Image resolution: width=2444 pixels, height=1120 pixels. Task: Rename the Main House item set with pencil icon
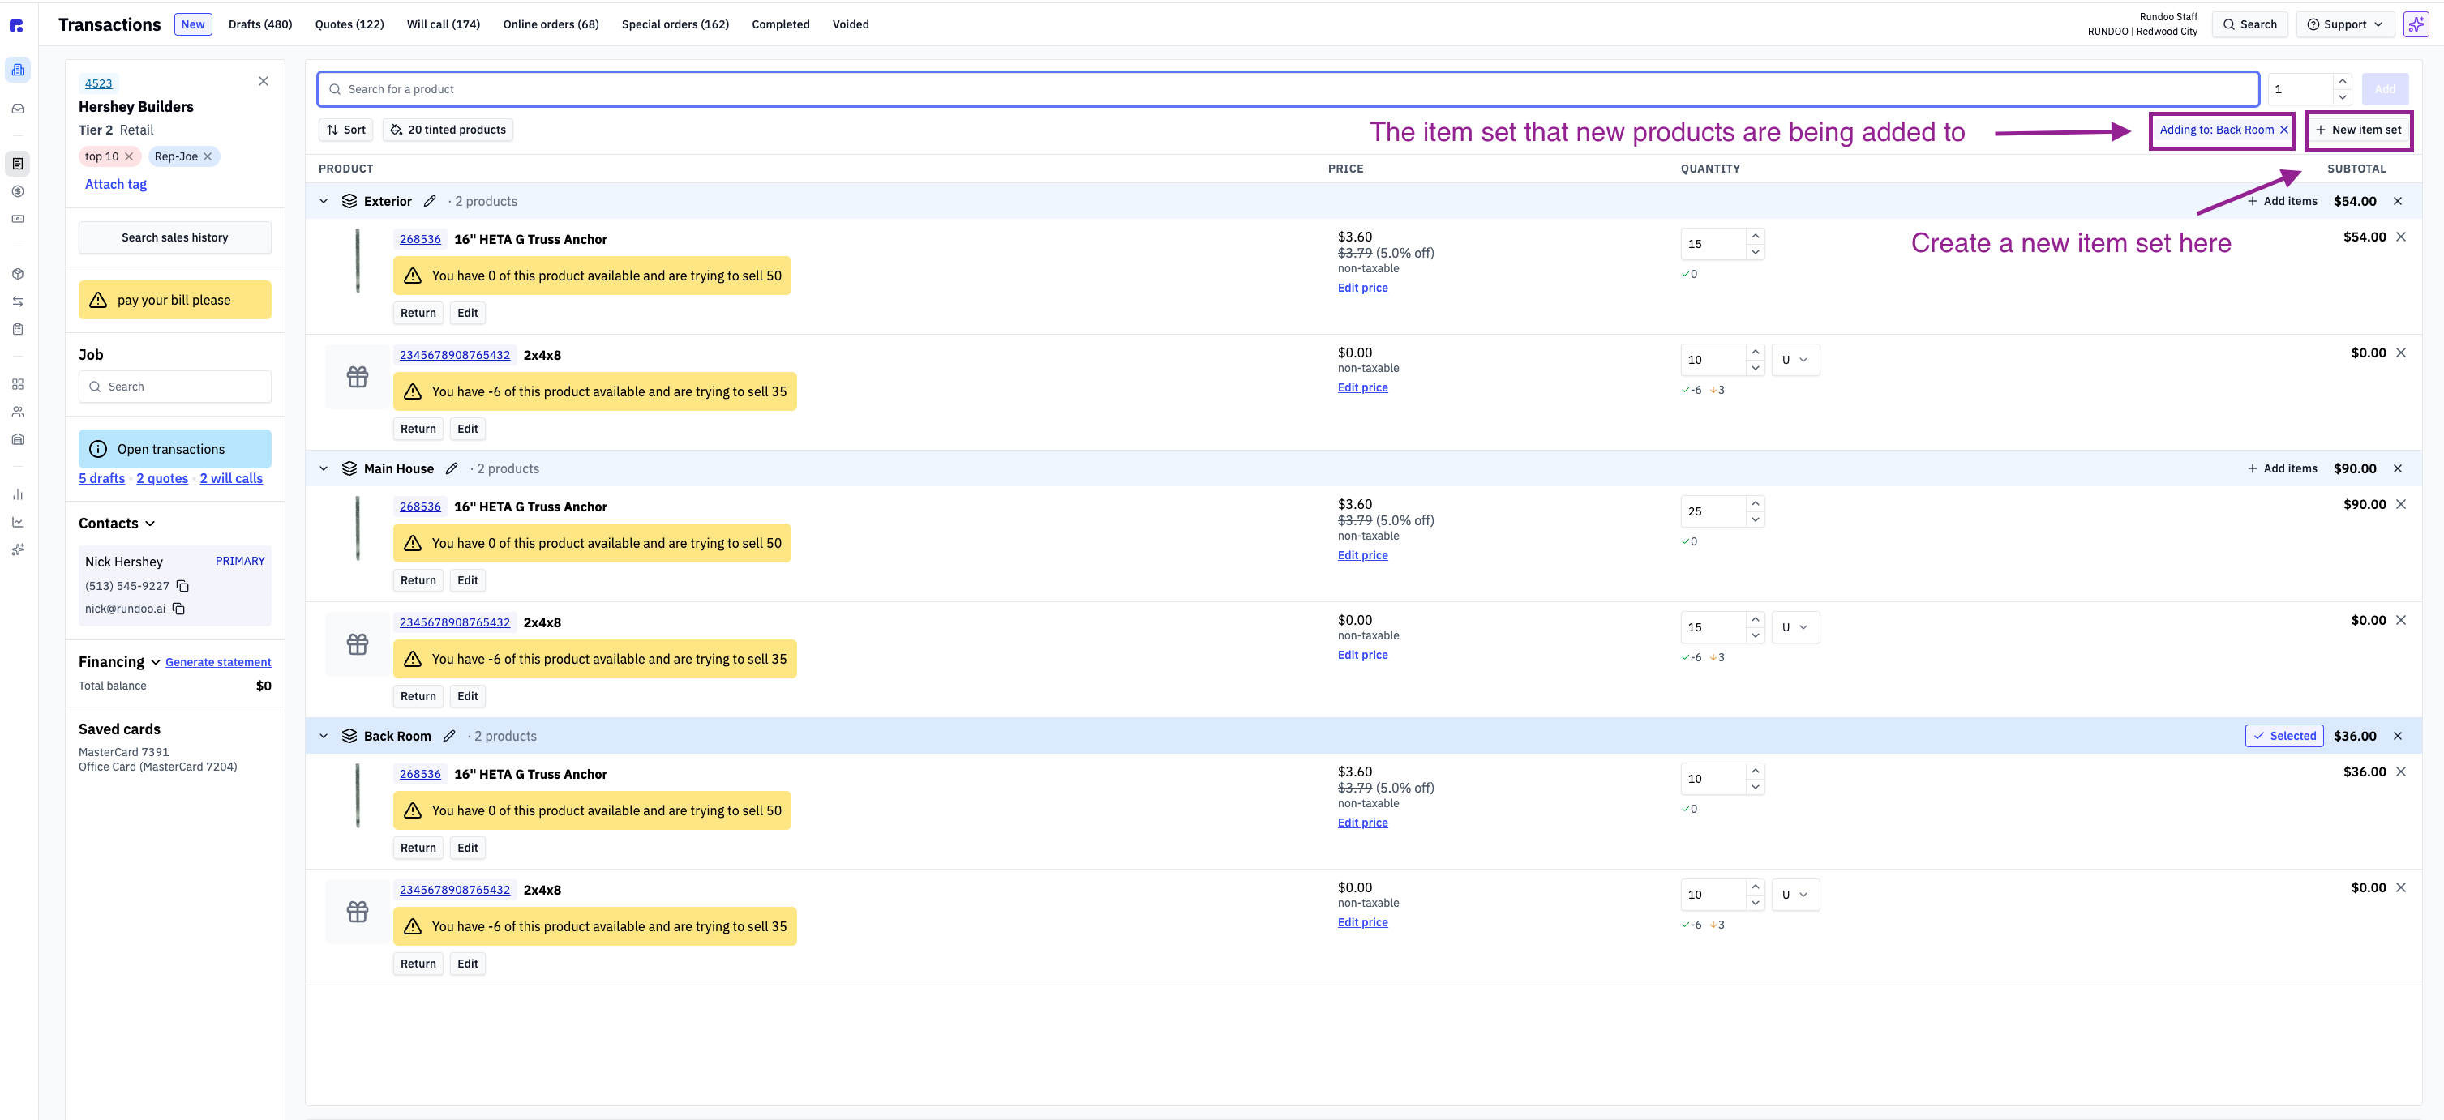click(452, 468)
